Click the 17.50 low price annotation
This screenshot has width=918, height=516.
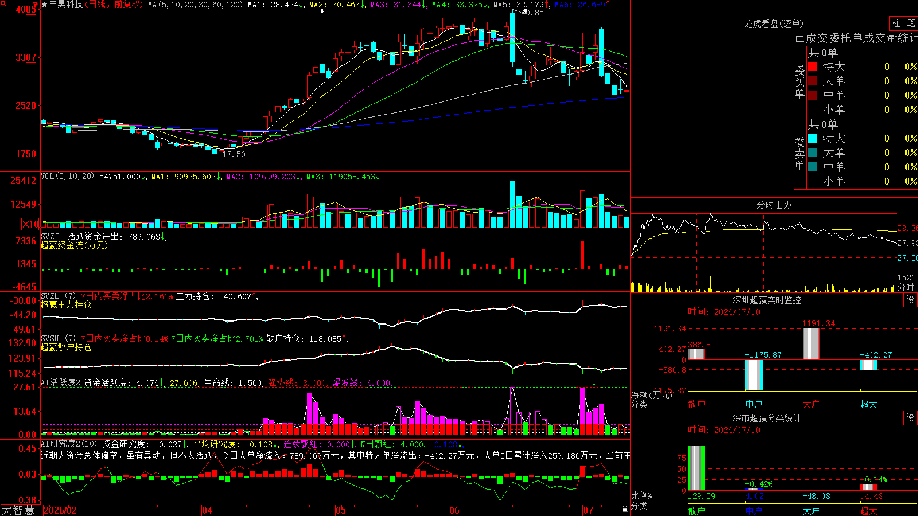tap(234, 154)
